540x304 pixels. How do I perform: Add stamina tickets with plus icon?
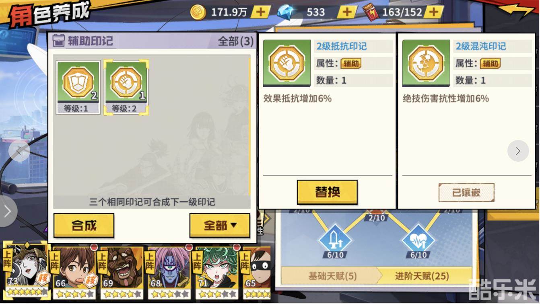point(433,12)
